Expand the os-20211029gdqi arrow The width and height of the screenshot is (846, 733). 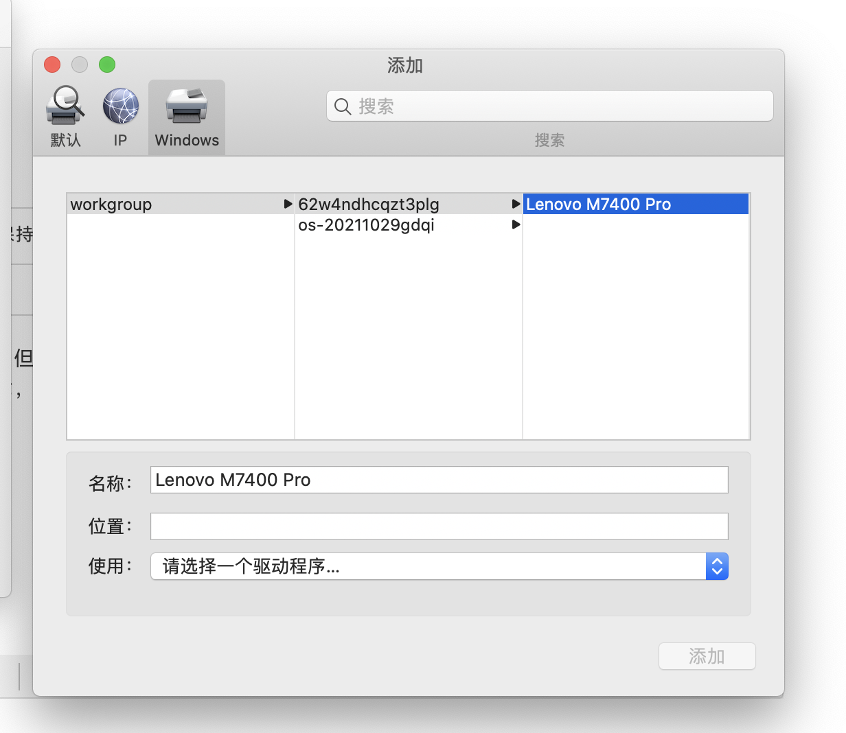516,225
